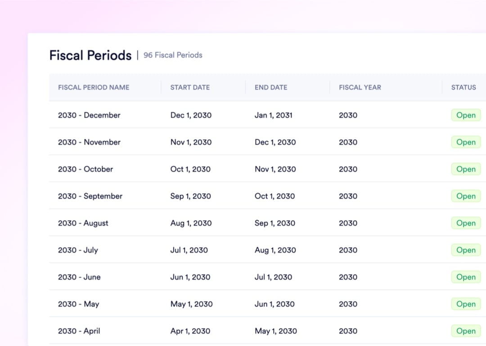This screenshot has width=486, height=346.
Task: Open the 2030 - June period details
Action: click(x=80, y=277)
